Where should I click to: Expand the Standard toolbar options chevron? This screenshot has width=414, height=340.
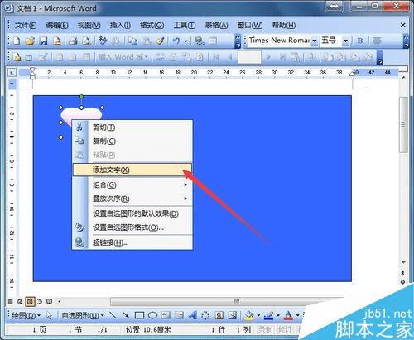click(238, 41)
